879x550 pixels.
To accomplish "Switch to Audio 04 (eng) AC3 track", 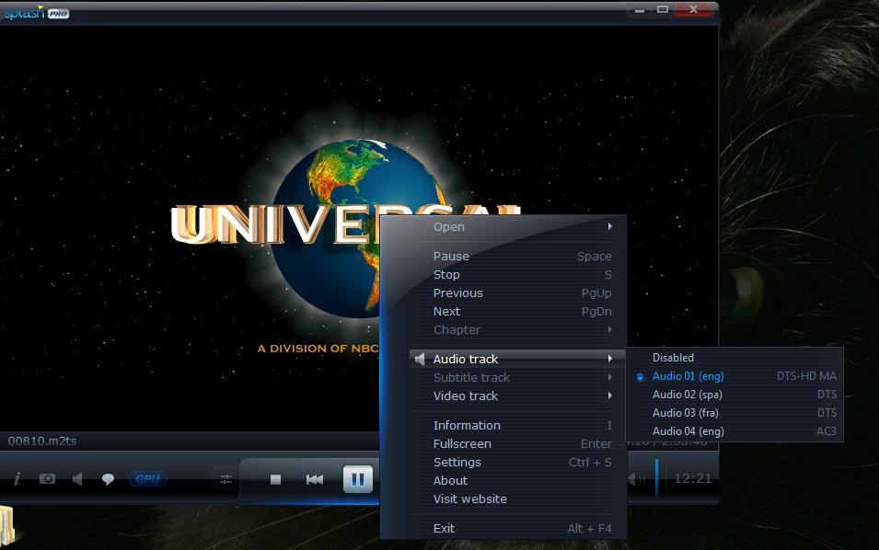I will (734, 431).
